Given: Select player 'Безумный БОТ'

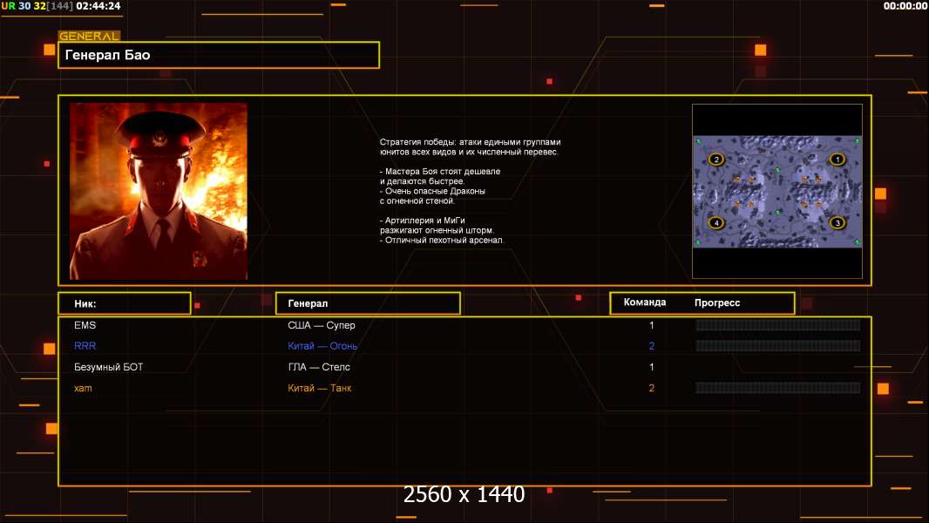Looking at the screenshot, I should pyautogui.click(x=108, y=367).
